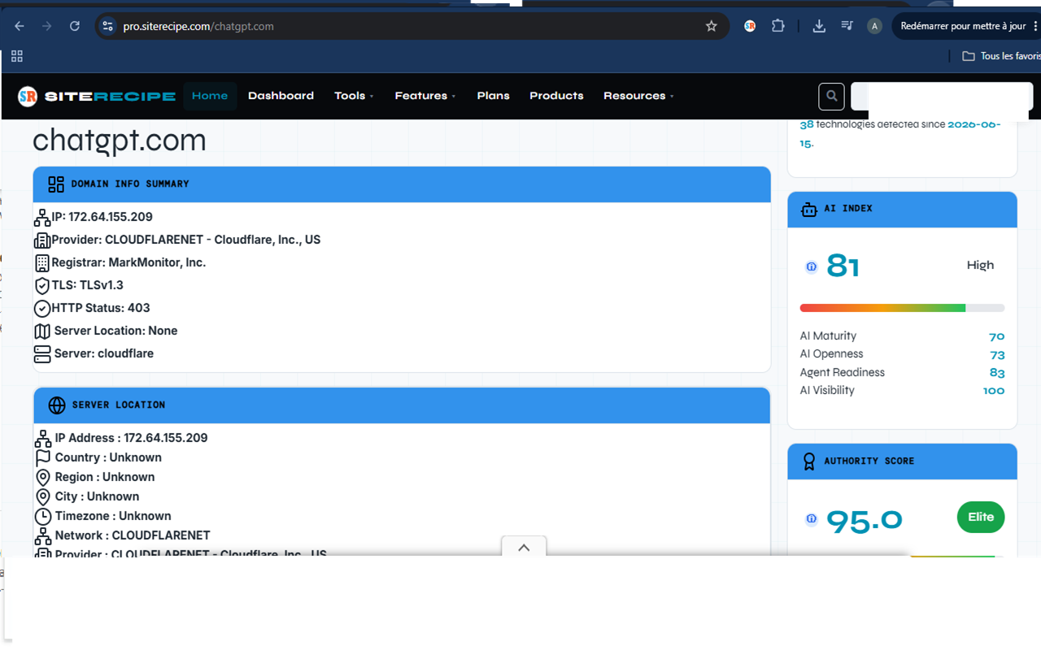1041x650 pixels.
Task: View site information icon in address bar
Action: coord(107,26)
